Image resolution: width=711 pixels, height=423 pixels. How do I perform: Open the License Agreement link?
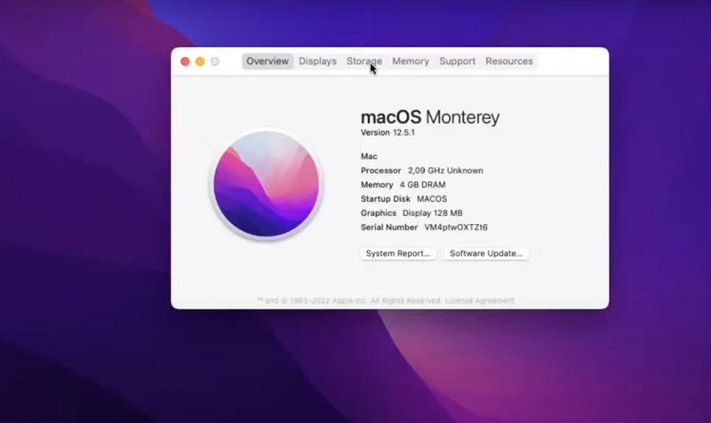pyautogui.click(x=479, y=300)
